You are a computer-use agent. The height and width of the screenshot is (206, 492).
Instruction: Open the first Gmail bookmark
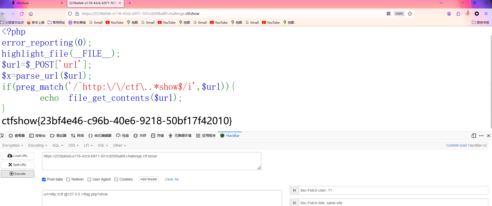point(96,22)
